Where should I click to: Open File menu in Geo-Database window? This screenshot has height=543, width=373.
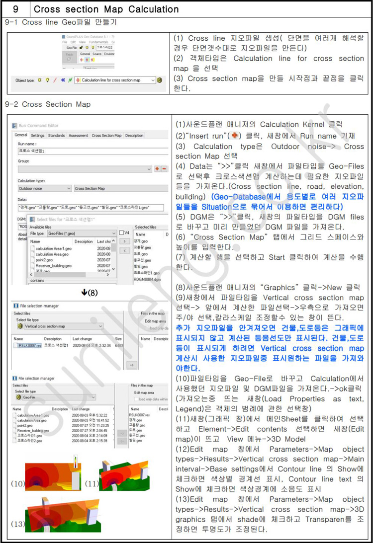coord(65,42)
